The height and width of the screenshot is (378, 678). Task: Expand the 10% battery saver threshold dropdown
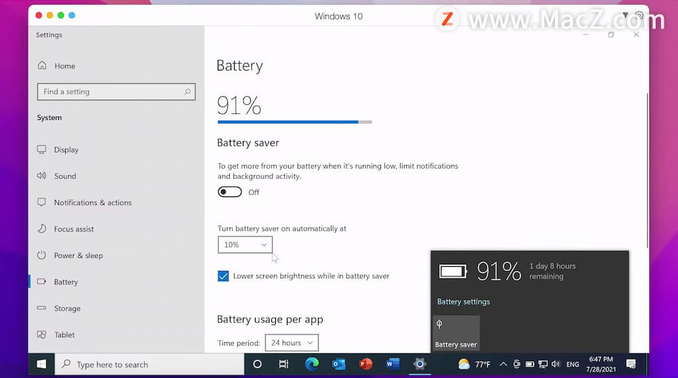(x=245, y=245)
